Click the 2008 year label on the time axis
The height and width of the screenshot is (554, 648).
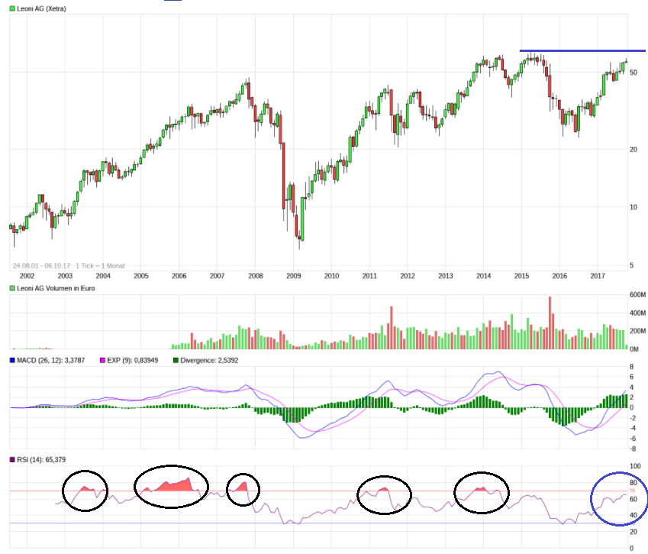256,276
